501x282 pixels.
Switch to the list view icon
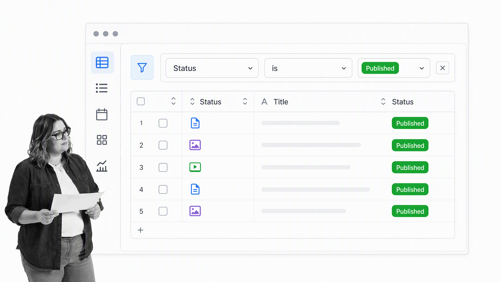(x=102, y=88)
